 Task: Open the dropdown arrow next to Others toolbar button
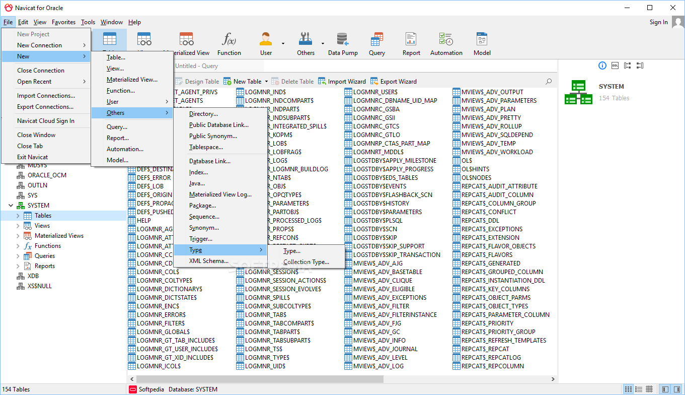pyautogui.click(x=323, y=43)
